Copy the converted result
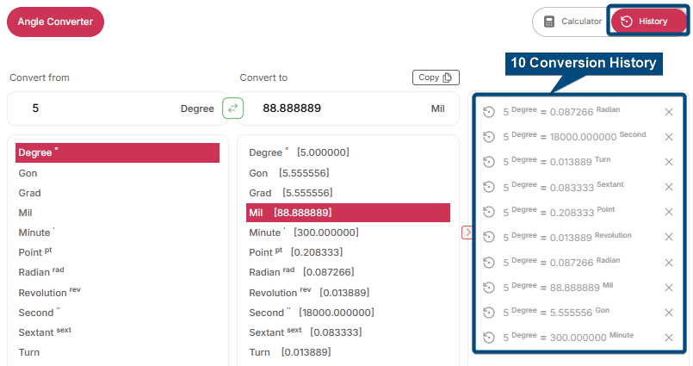693x366 pixels. (x=436, y=78)
